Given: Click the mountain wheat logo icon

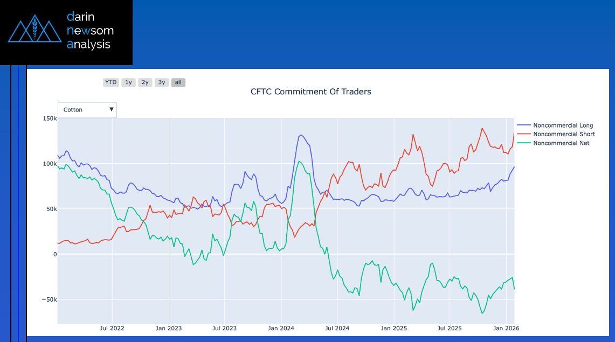Looking at the screenshot, I should pyautogui.click(x=34, y=31).
